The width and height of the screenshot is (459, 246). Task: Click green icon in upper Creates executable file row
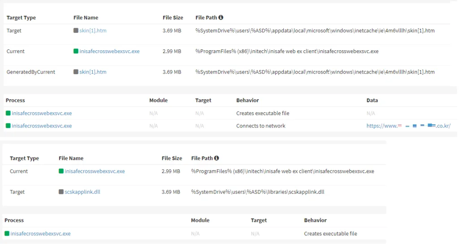pyautogui.click(x=8, y=113)
